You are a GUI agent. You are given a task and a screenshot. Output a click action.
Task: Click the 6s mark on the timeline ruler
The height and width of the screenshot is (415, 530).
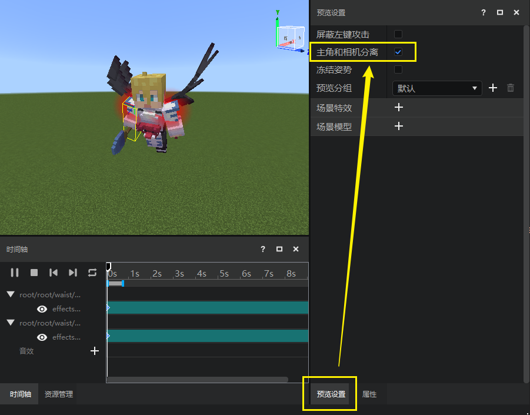pyautogui.click(x=246, y=274)
